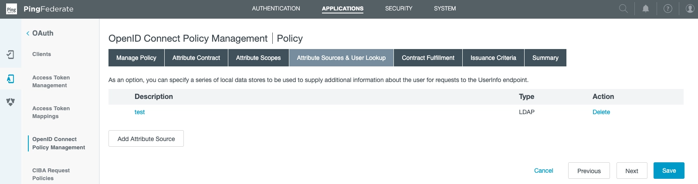Switch to the Issuance Criteria tab
This screenshot has width=698, height=184.
point(493,58)
